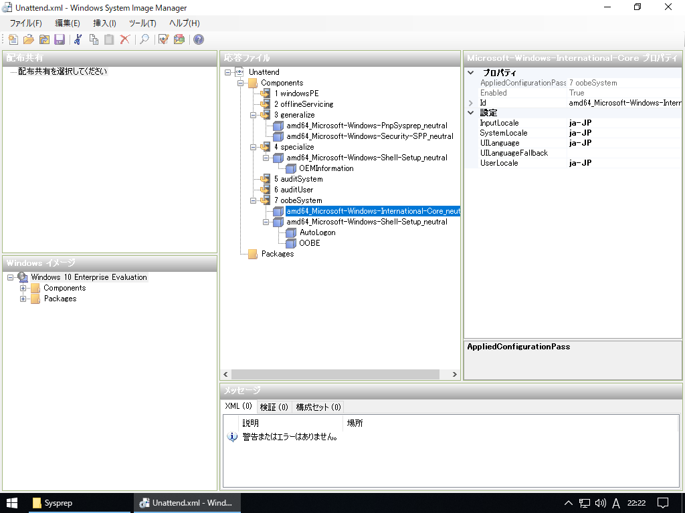Screen dimensions: 685x513
Task: Select the AutoLogon node
Action: tap(318, 232)
